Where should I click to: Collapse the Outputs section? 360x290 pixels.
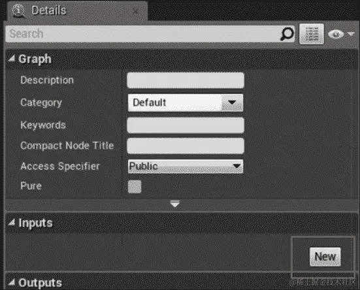coord(11,282)
